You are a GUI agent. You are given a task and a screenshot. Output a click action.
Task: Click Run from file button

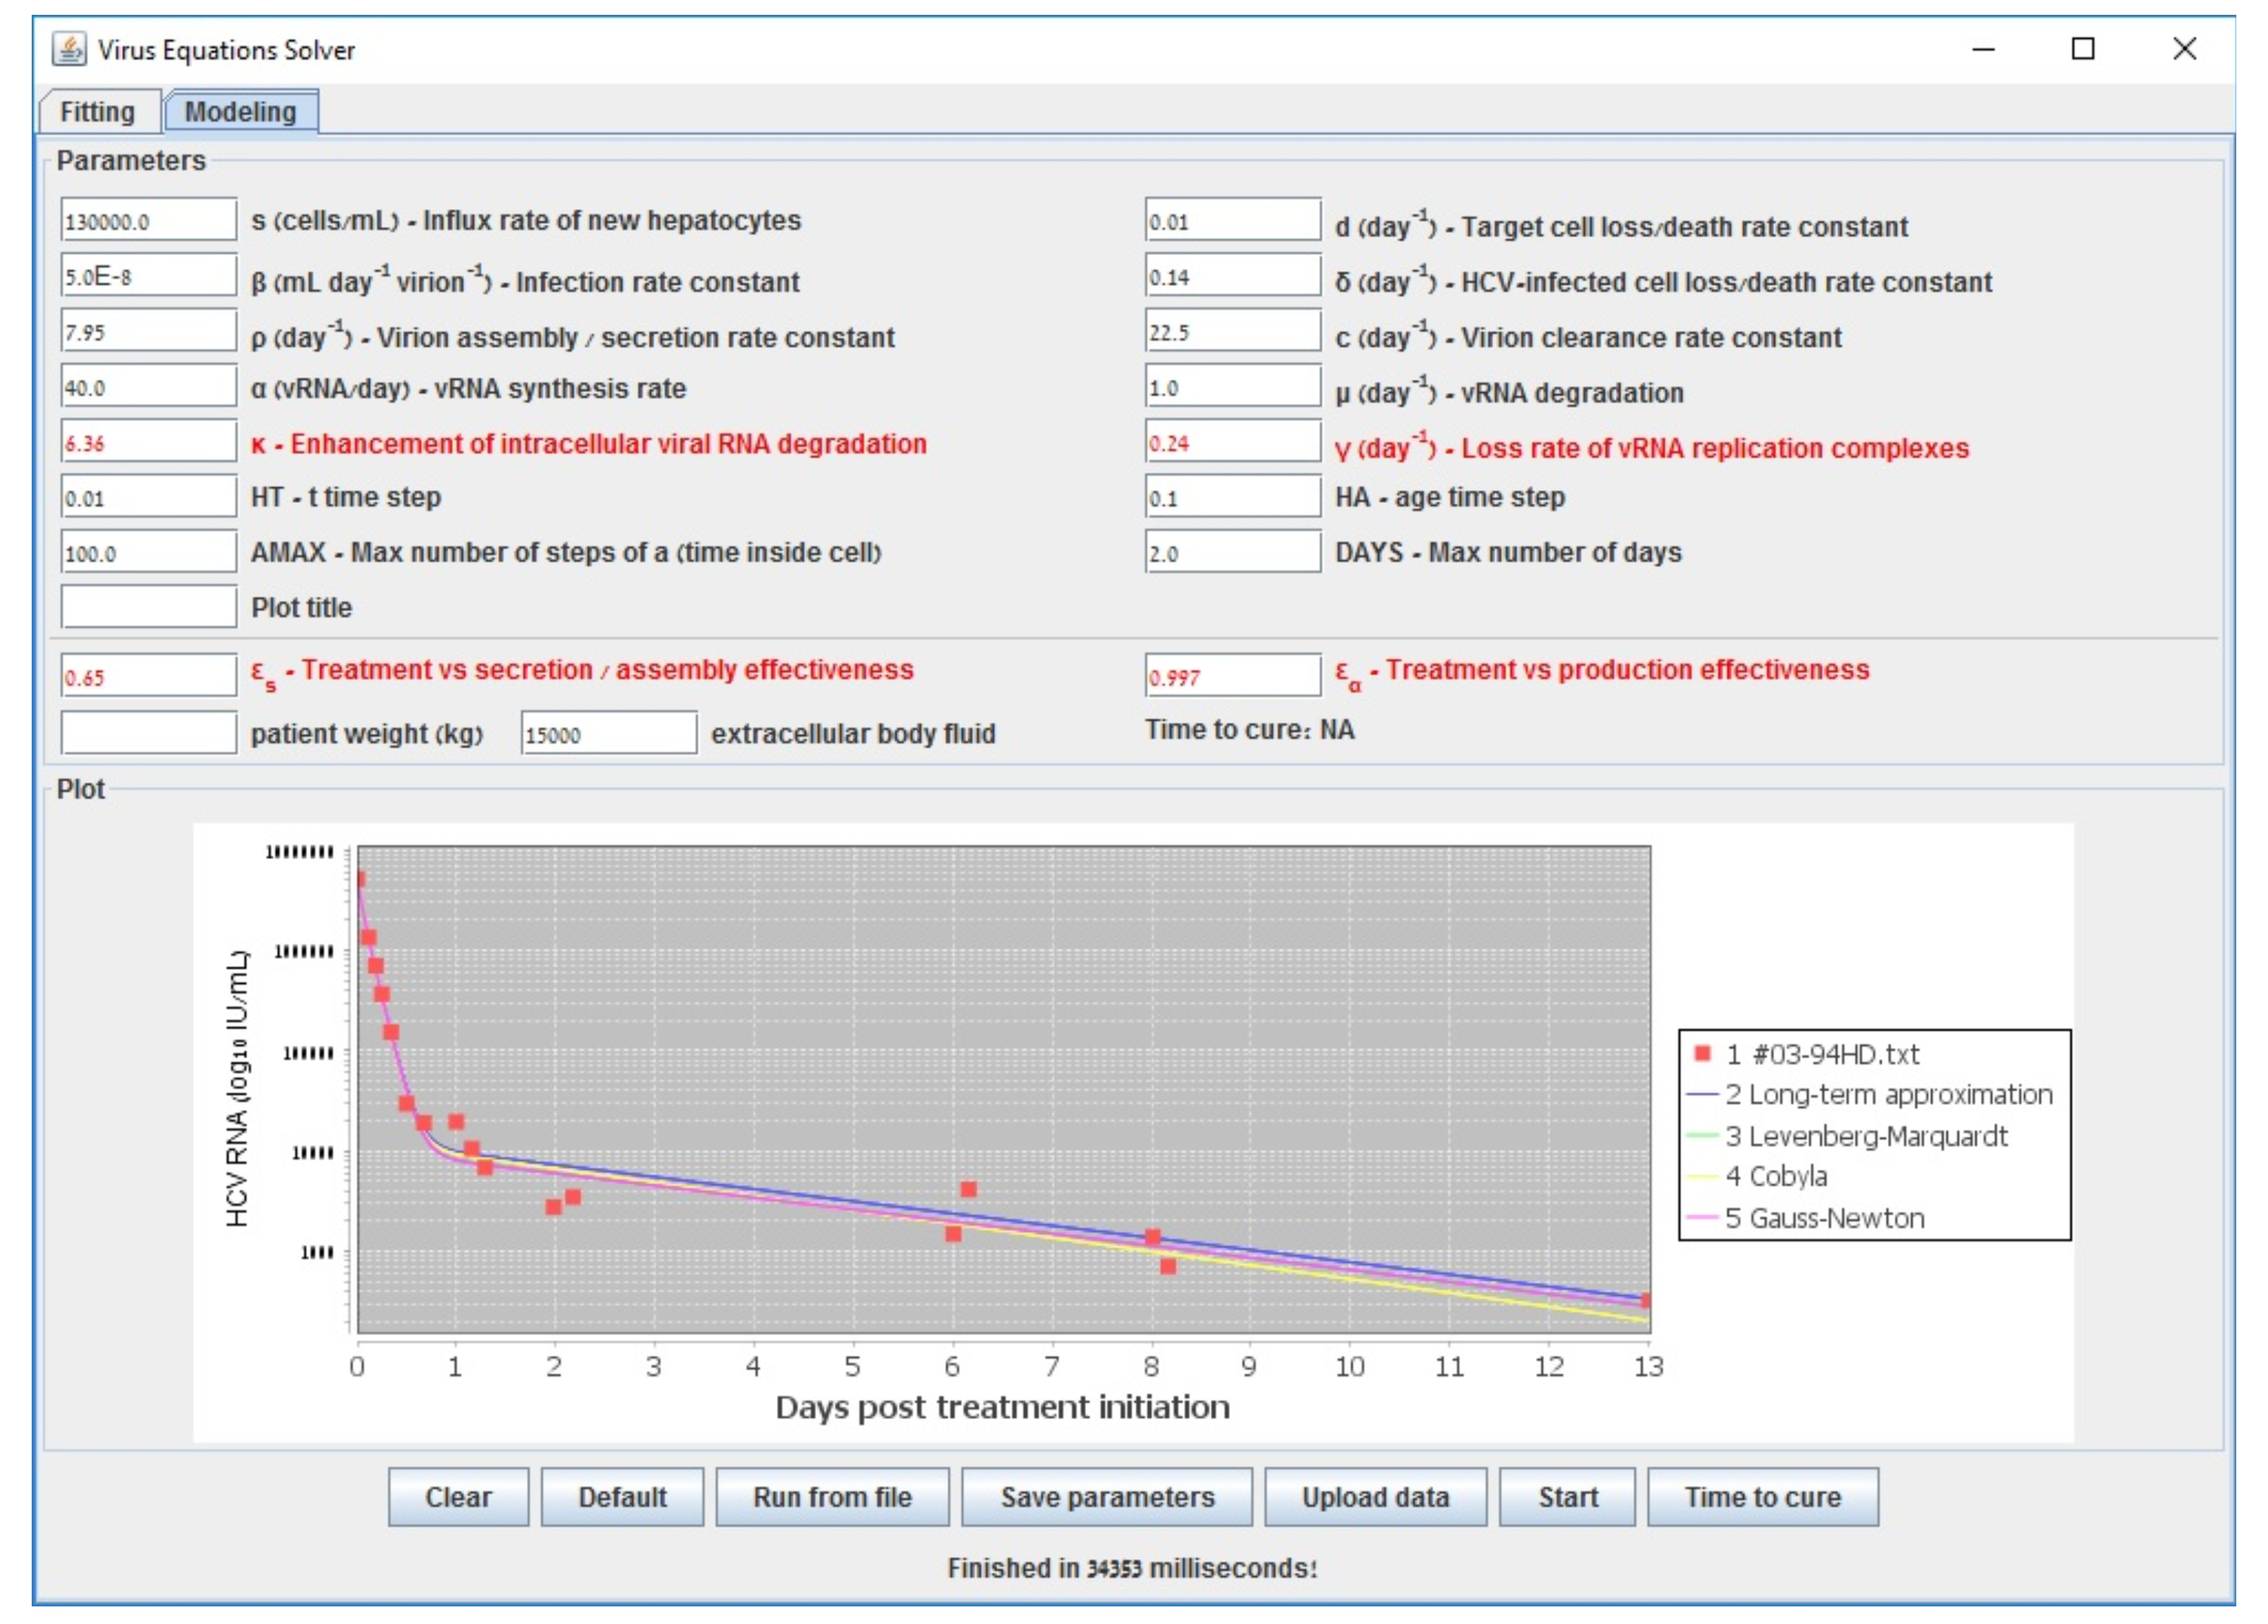(x=831, y=1496)
